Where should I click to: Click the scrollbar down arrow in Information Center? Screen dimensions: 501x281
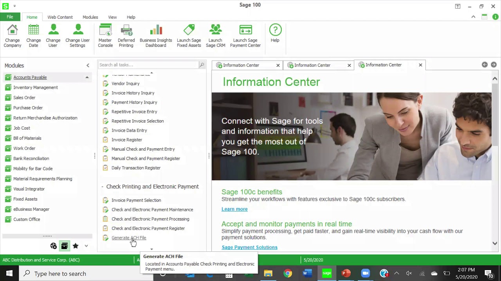click(x=495, y=243)
